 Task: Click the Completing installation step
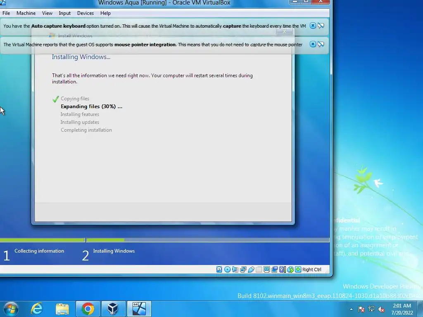tap(86, 130)
